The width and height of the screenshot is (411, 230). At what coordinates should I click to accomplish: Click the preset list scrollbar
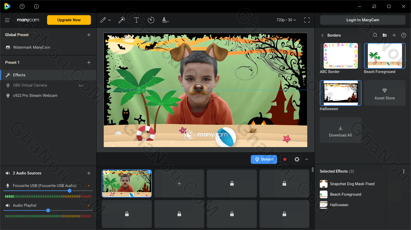(x=313, y=170)
